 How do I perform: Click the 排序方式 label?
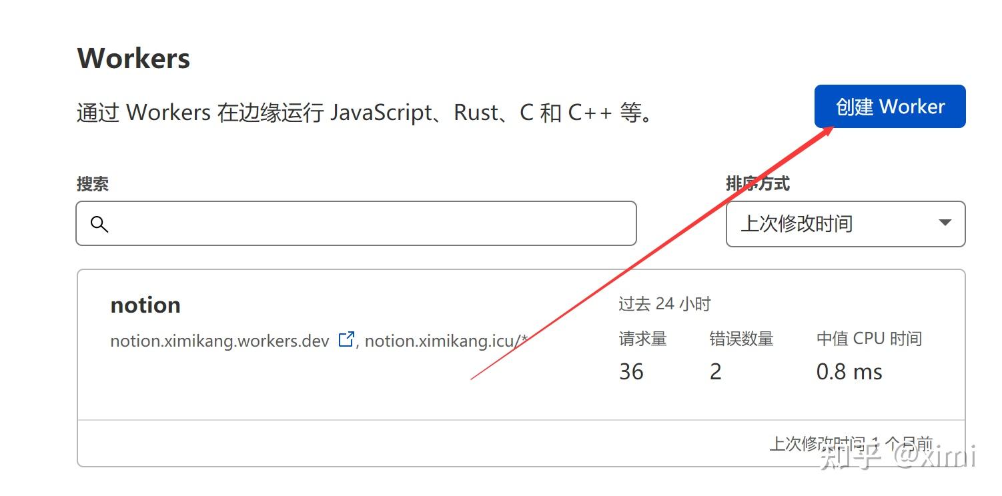click(758, 183)
